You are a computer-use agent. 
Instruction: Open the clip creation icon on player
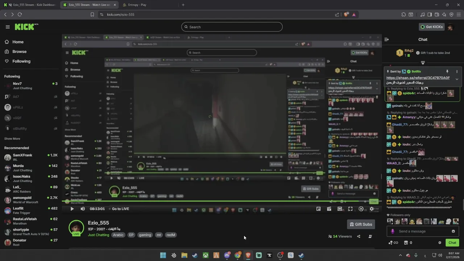[329, 209]
